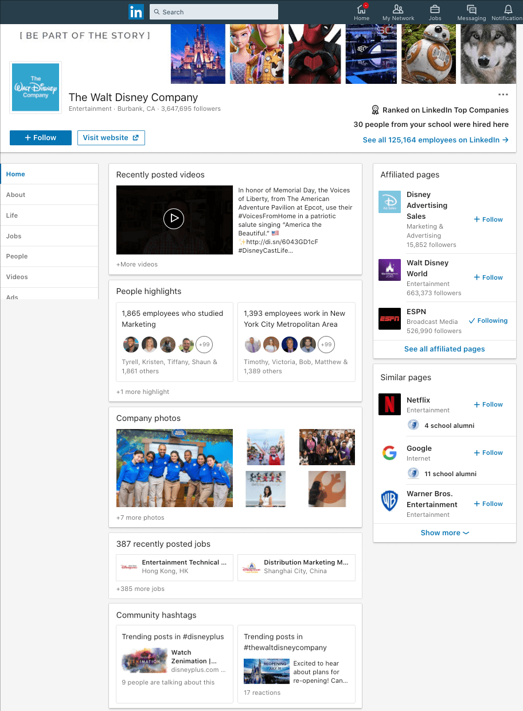This screenshot has height=711, width=523.
Task: Follow the Google page under Similar pages
Action: coord(488,453)
